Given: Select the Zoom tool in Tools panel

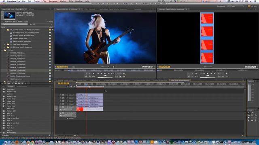Looking at the screenshot, I should click(255, 120).
